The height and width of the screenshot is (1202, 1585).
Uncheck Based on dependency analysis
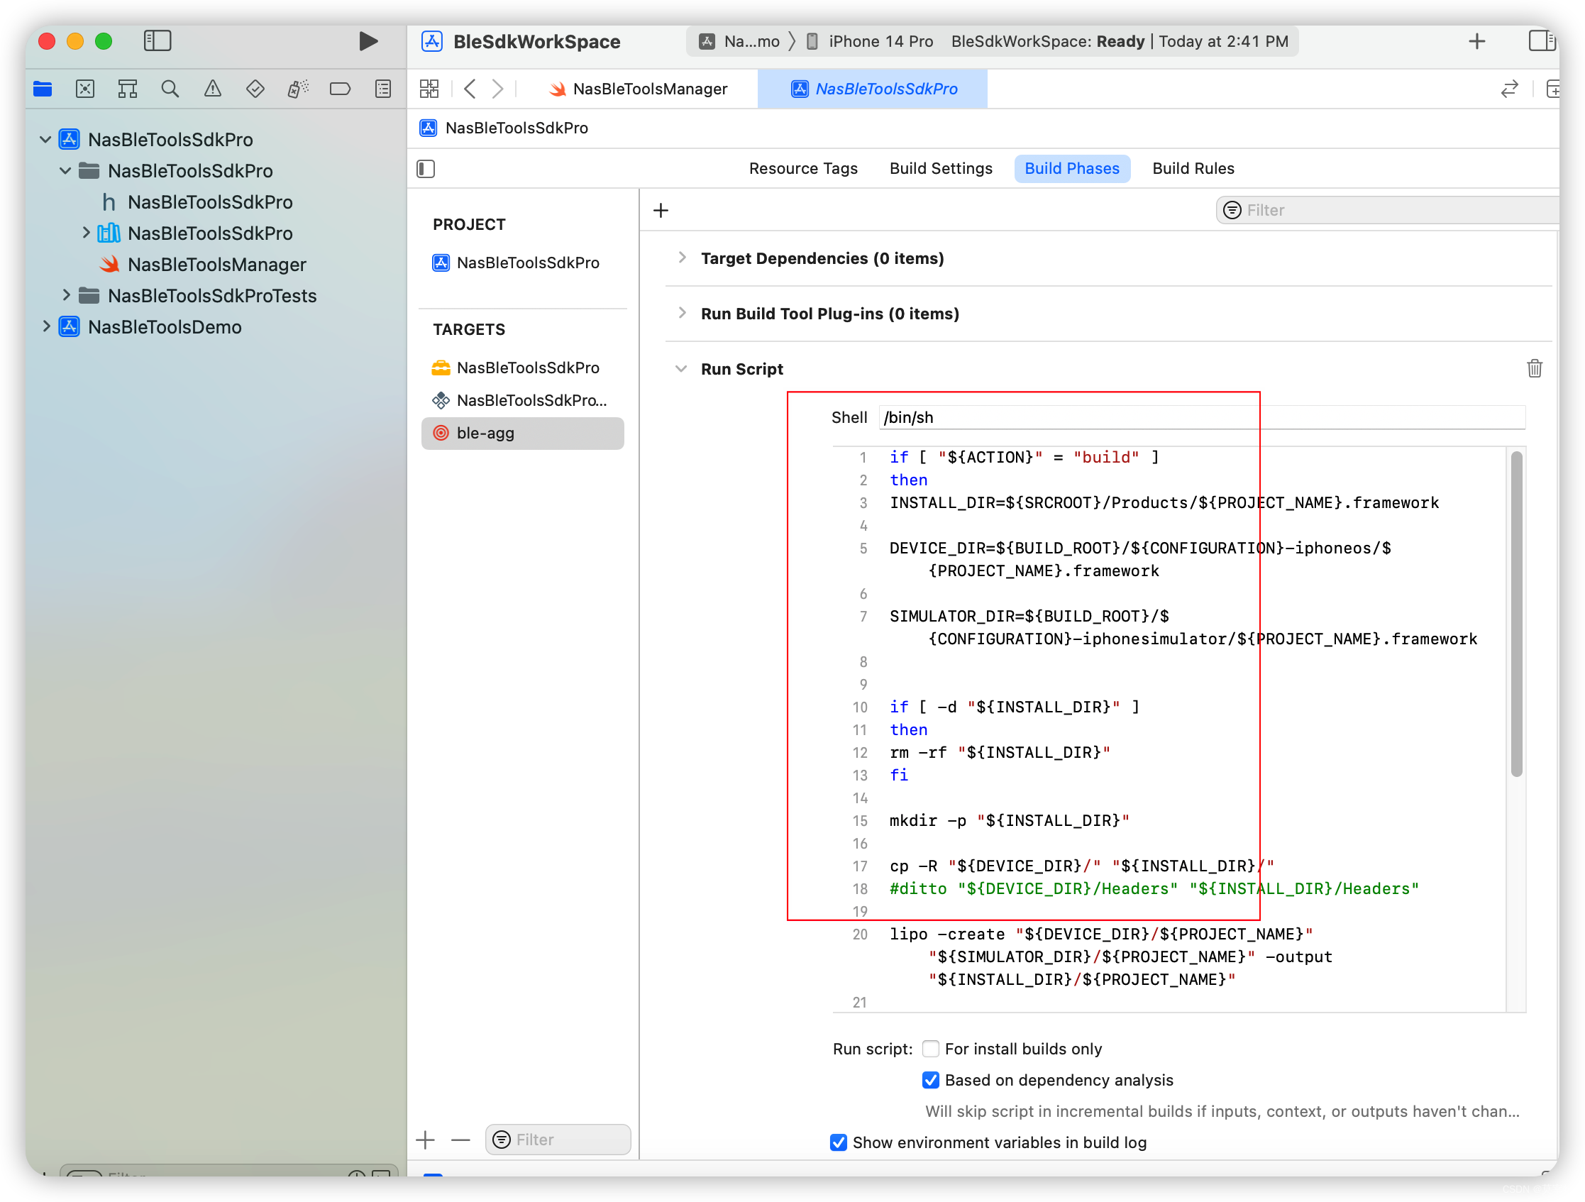930,1080
